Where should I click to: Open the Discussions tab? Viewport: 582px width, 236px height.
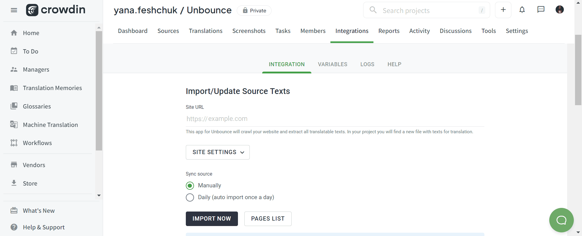tap(456, 31)
